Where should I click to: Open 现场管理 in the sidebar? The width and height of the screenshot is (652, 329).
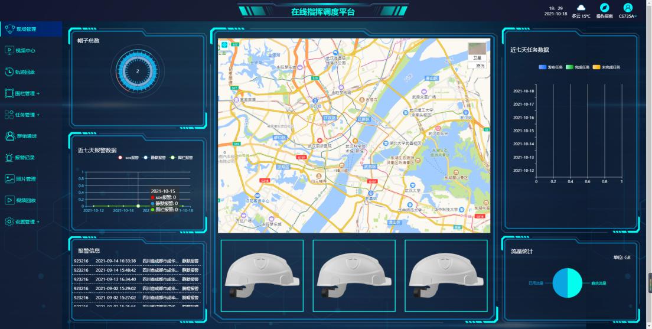tap(26, 29)
